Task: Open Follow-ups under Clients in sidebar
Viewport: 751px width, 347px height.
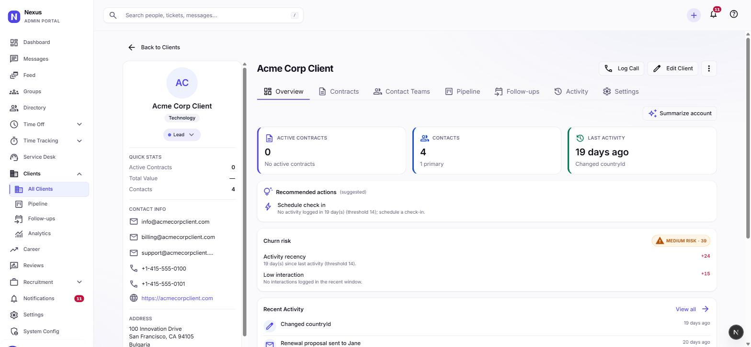Action: [x=49, y=218]
